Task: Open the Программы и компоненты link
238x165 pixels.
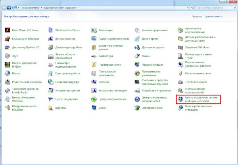Action: [107, 74]
